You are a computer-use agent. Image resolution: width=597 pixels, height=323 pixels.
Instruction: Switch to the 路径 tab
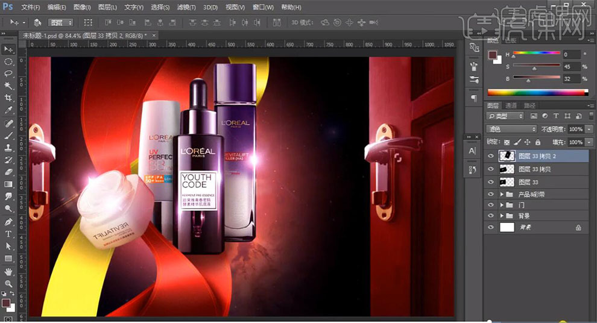(x=529, y=105)
